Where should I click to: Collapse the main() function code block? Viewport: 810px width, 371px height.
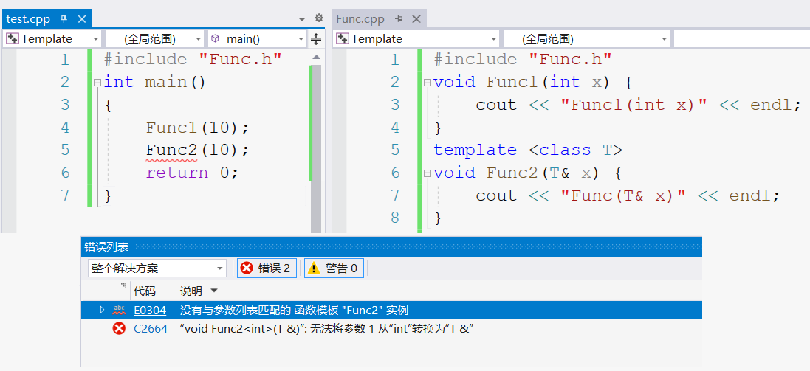pyautogui.click(x=97, y=82)
